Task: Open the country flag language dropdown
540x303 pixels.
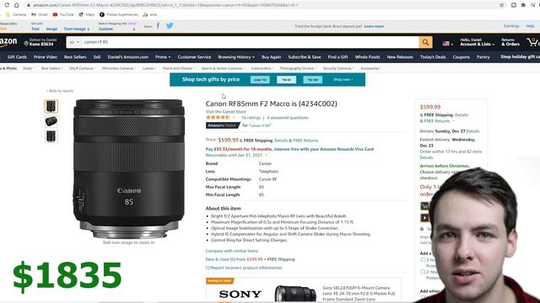Action: click(448, 43)
